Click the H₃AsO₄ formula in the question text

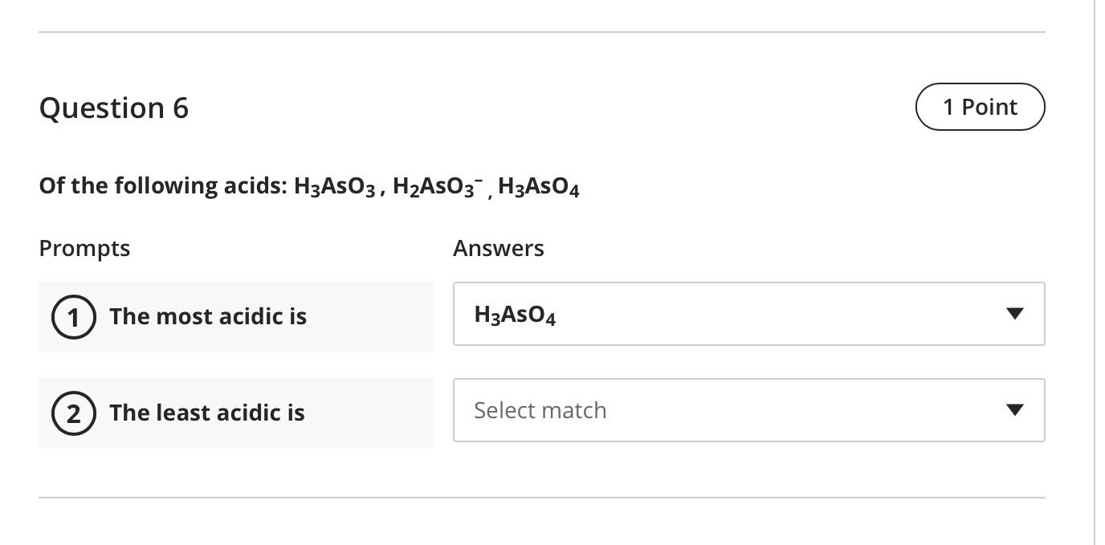click(538, 187)
